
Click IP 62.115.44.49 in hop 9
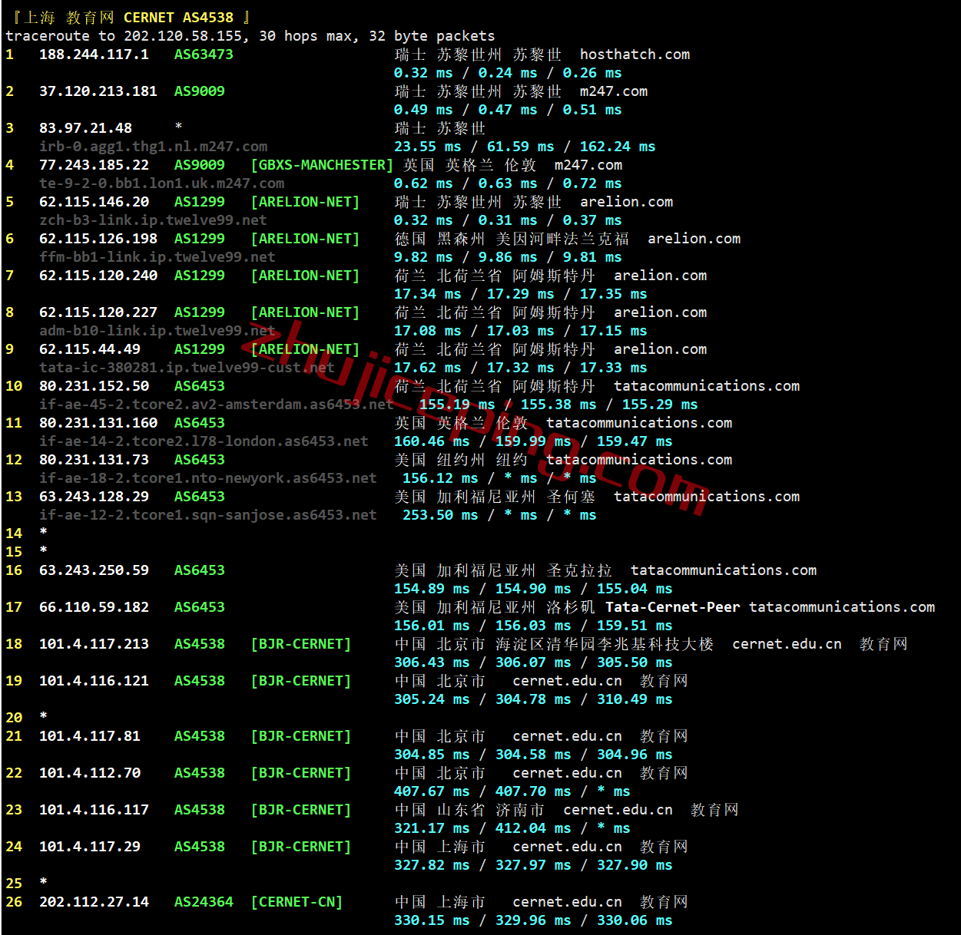pyautogui.click(x=90, y=349)
